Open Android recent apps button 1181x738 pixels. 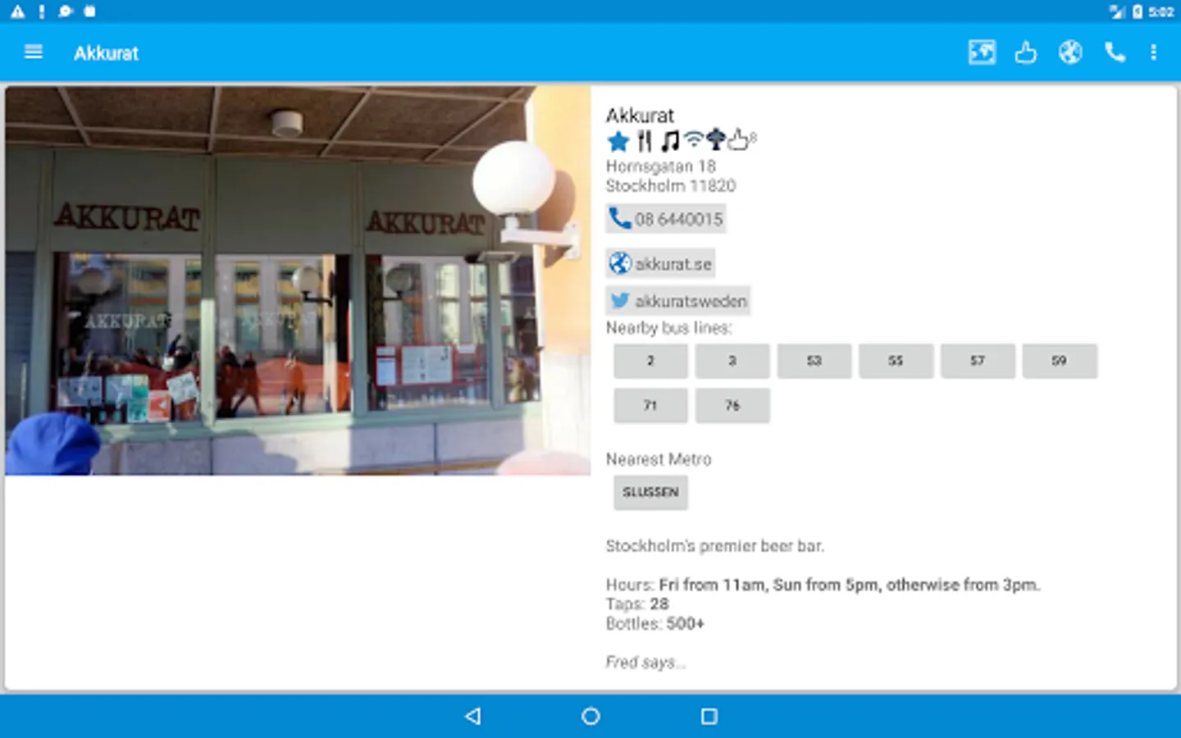coord(709,716)
